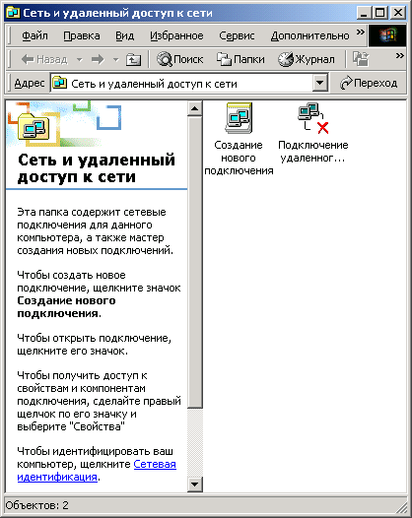Expand the back button history dropdown arrow
Image resolution: width=412 pixels, height=518 pixels.
(x=80, y=60)
